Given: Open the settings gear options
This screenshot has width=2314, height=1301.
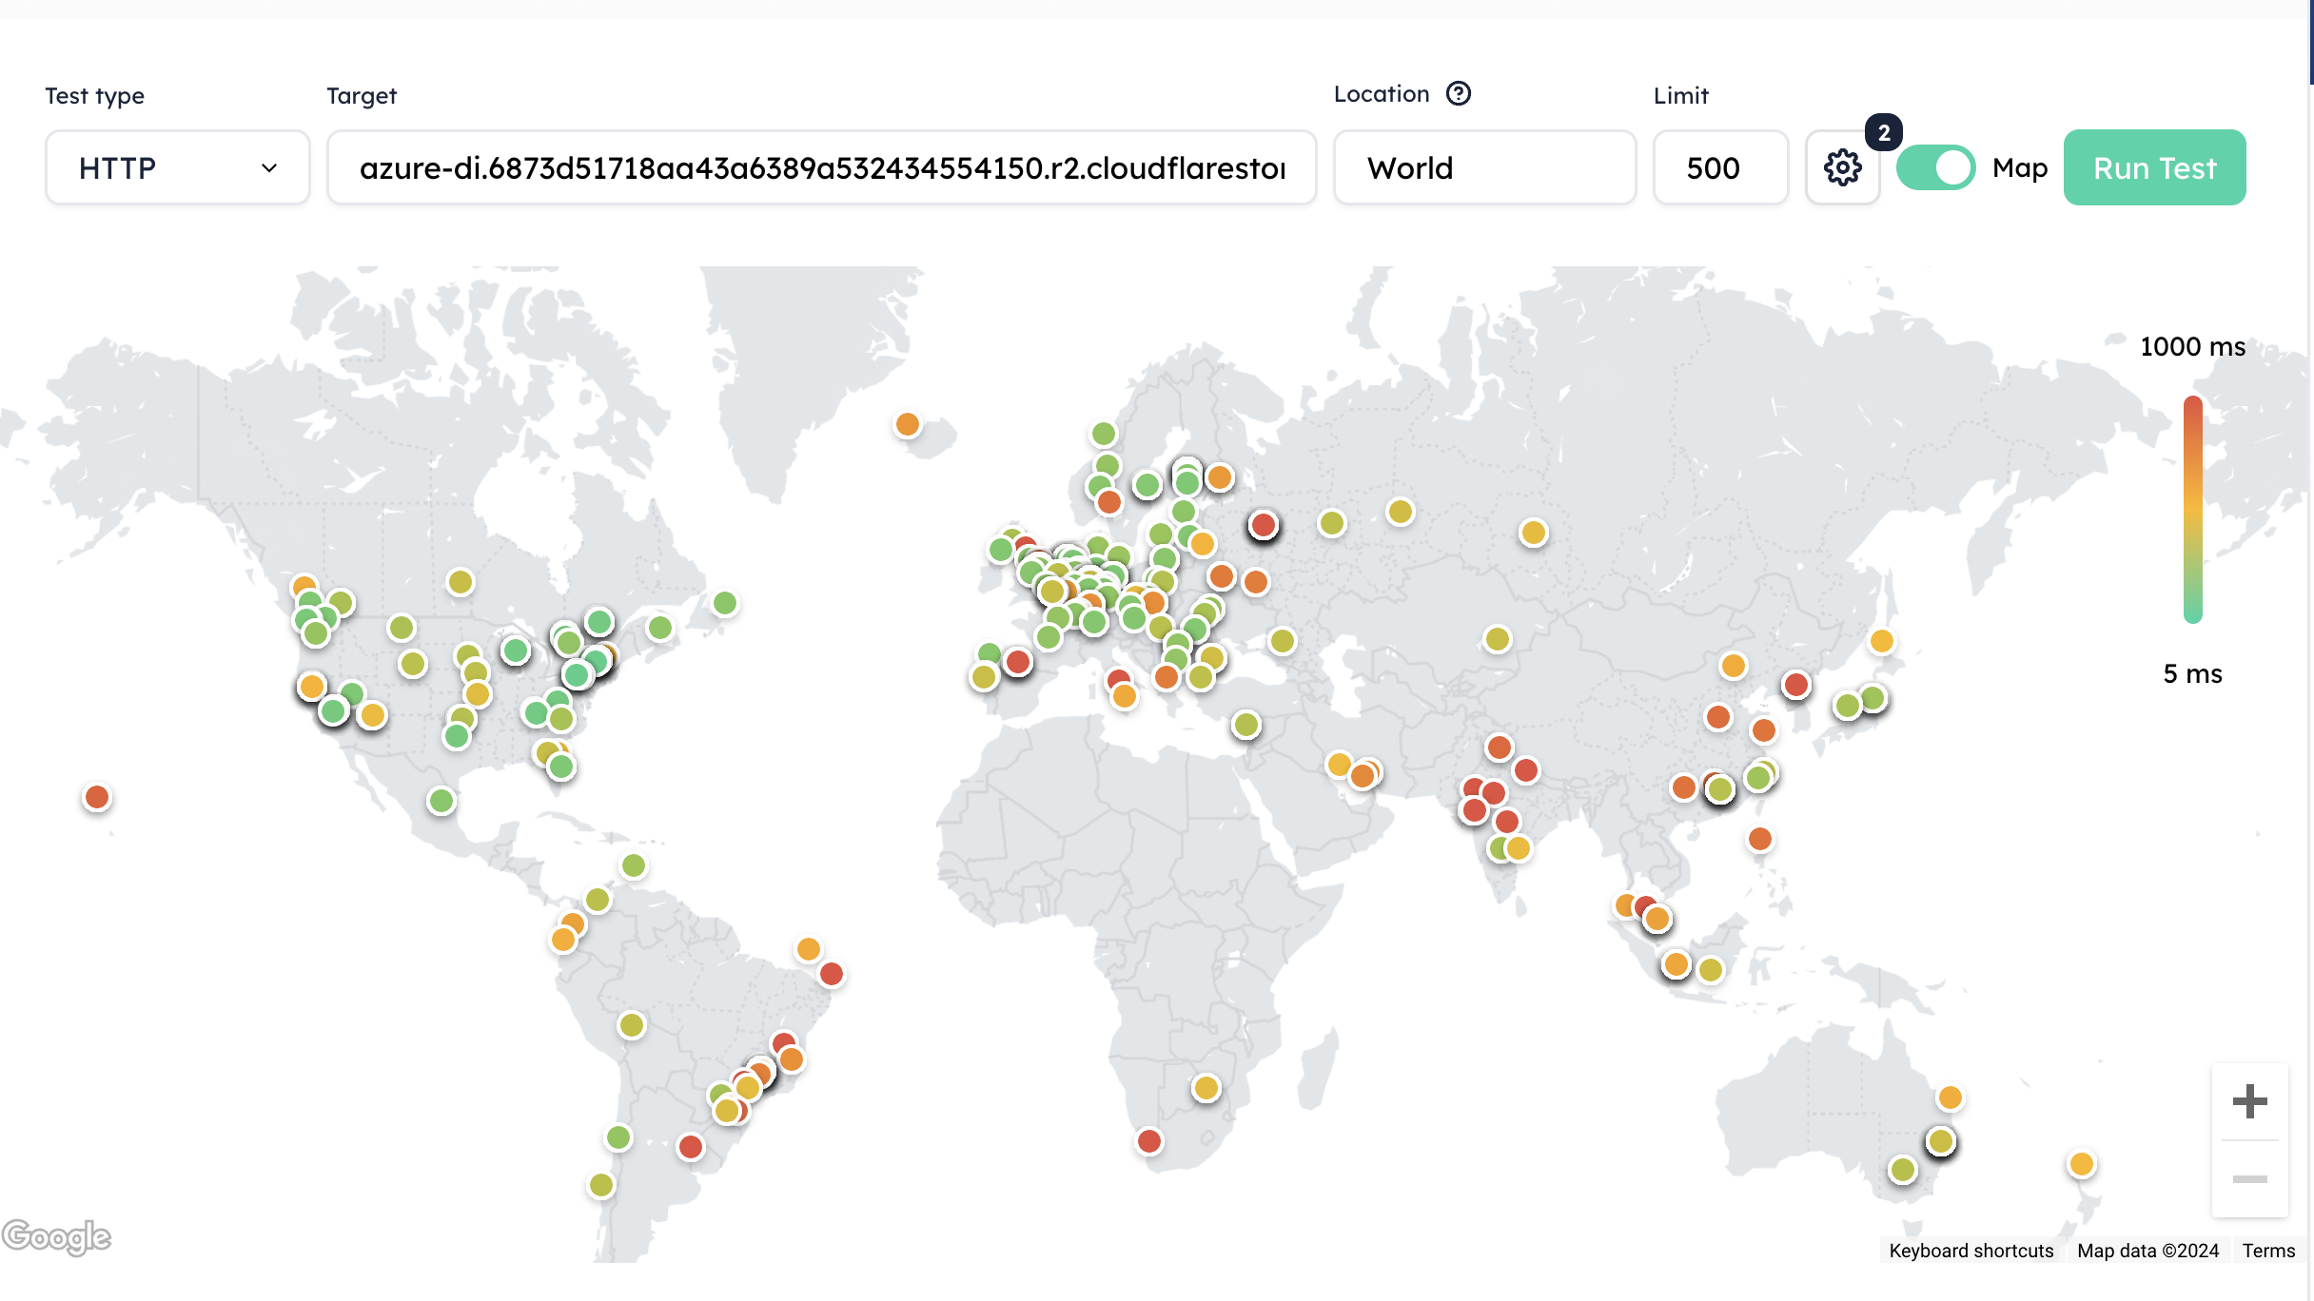Looking at the screenshot, I should [x=1842, y=168].
